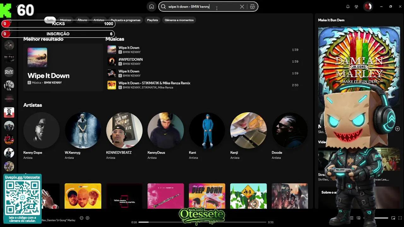This screenshot has height=227, width=404.
Task: Switch to the Playlists filter tab
Action: (x=152, y=20)
